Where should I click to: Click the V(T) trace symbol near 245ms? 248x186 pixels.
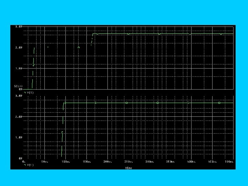(x=126, y=103)
